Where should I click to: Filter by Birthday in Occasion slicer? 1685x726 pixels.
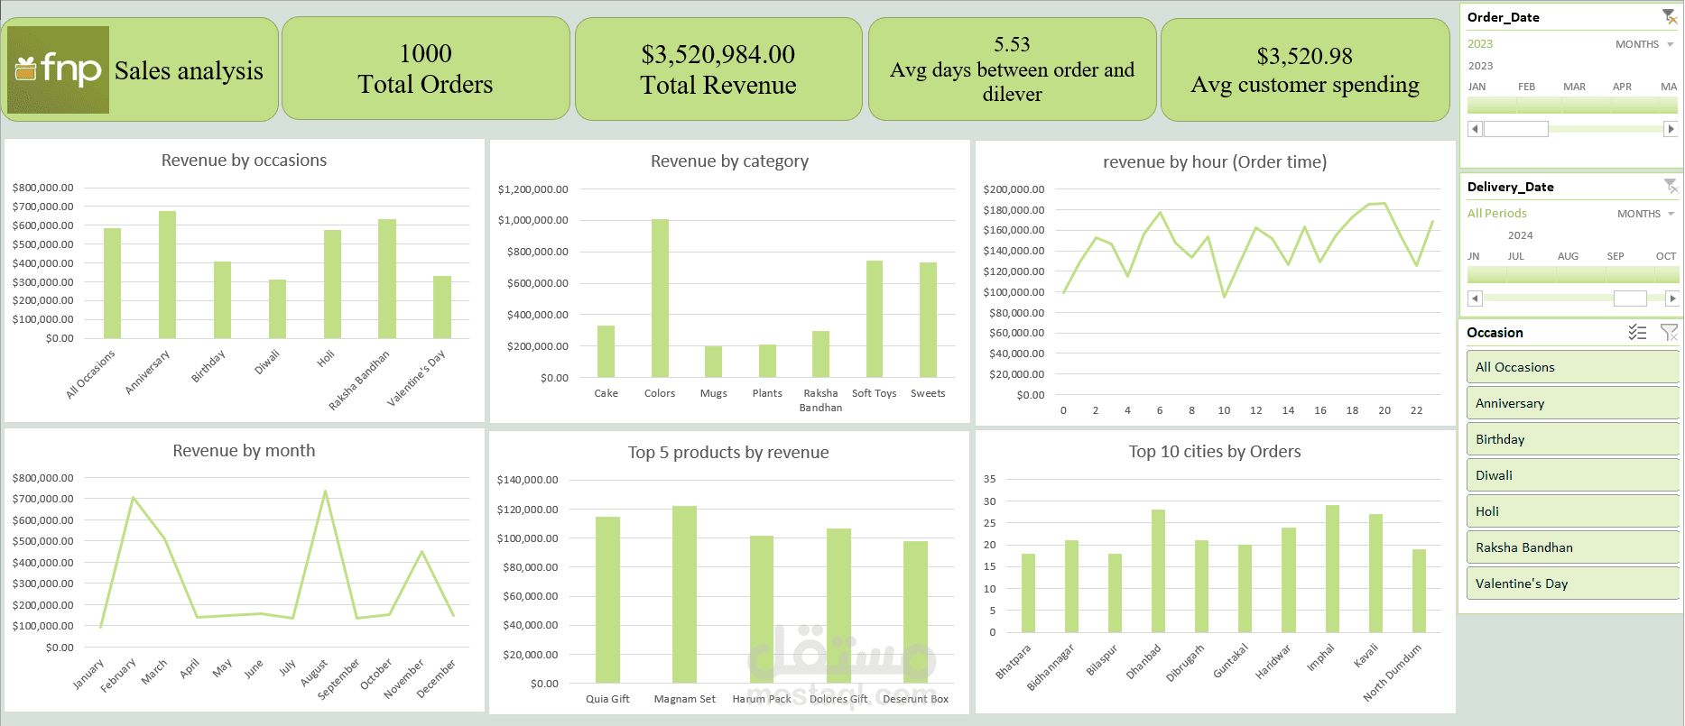(x=1572, y=439)
